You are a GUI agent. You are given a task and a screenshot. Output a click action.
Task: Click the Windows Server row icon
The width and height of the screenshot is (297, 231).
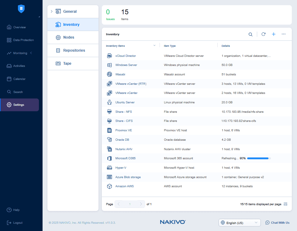click(x=109, y=65)
